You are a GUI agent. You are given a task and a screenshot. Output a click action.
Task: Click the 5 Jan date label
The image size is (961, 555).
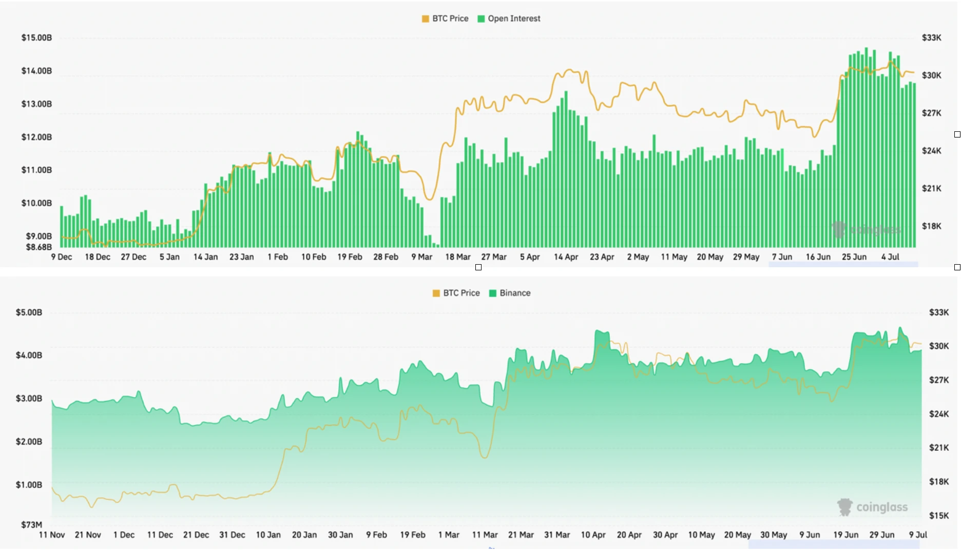tap(169, 257)
